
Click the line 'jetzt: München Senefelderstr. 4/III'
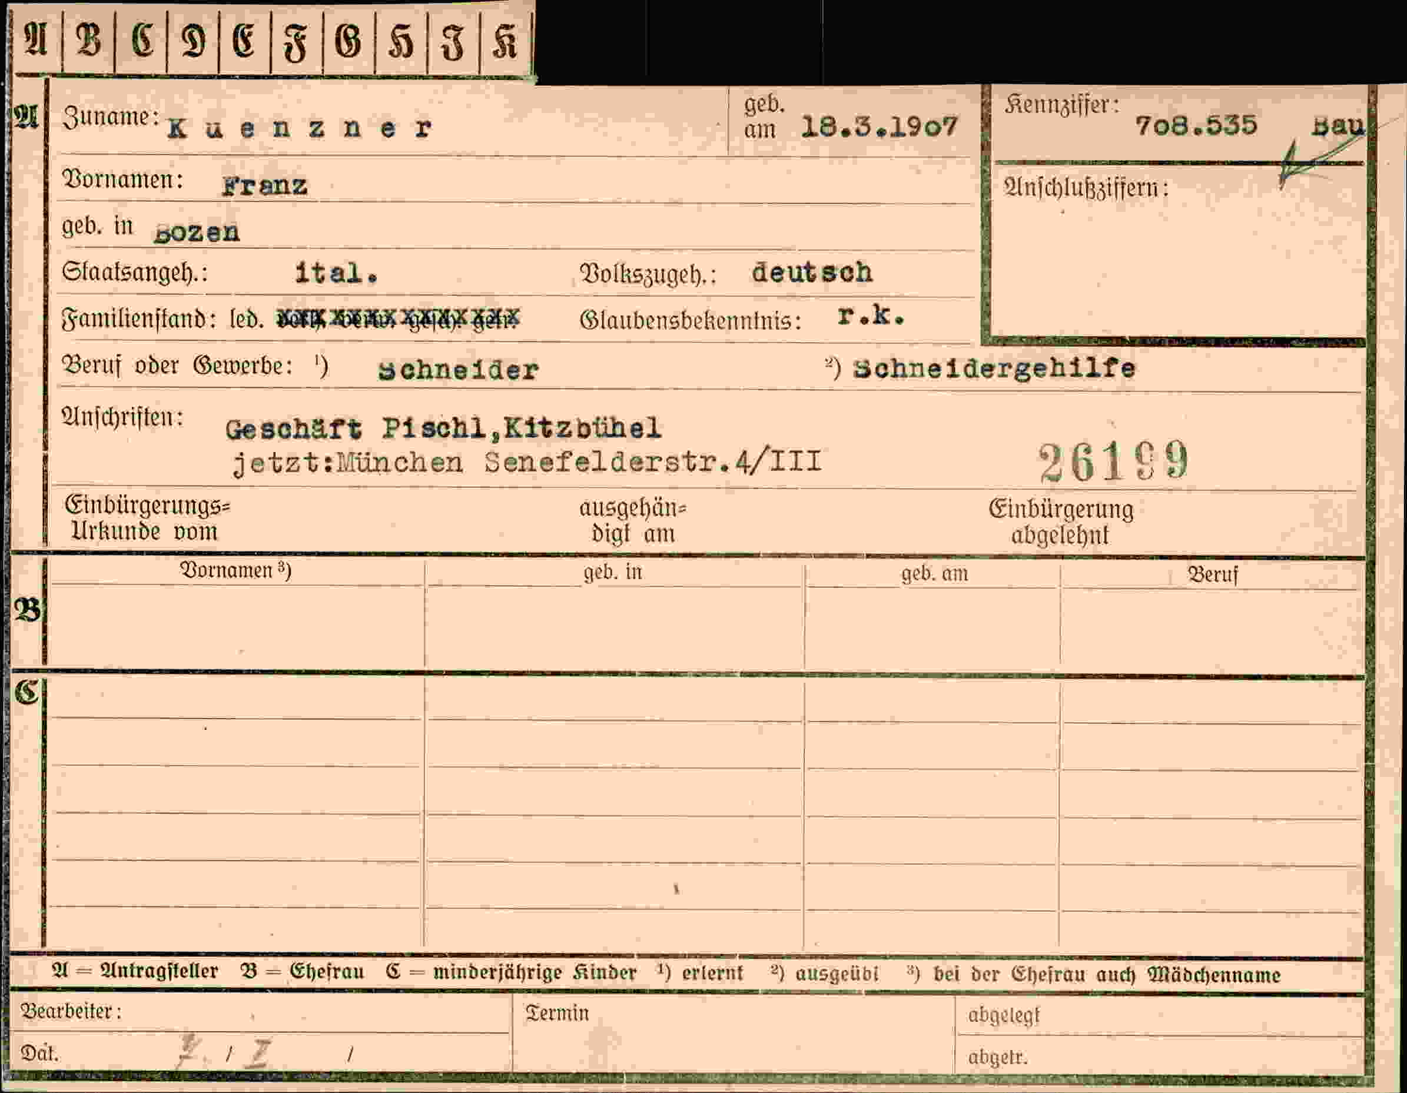click(x=527, y=463)
